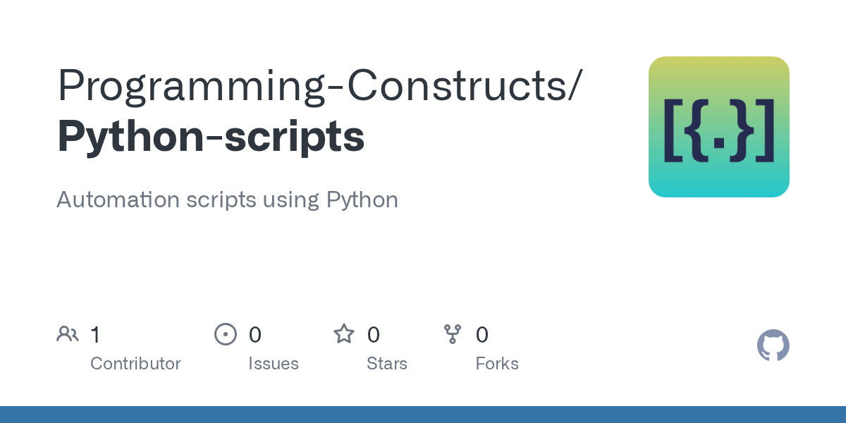Image resolution: width=846 pixels, height=423 pixels.
Task: Select the Stars label
Action: click(x=387, y=364)
